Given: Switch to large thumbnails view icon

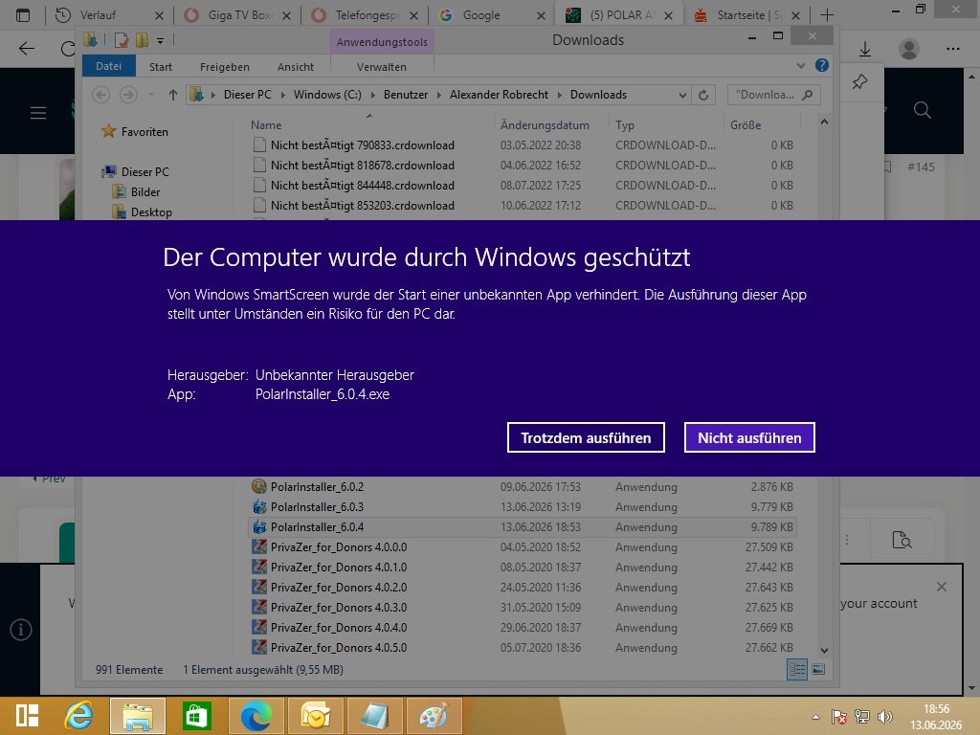Looking at the screenshot, I should tap(818, 669).
